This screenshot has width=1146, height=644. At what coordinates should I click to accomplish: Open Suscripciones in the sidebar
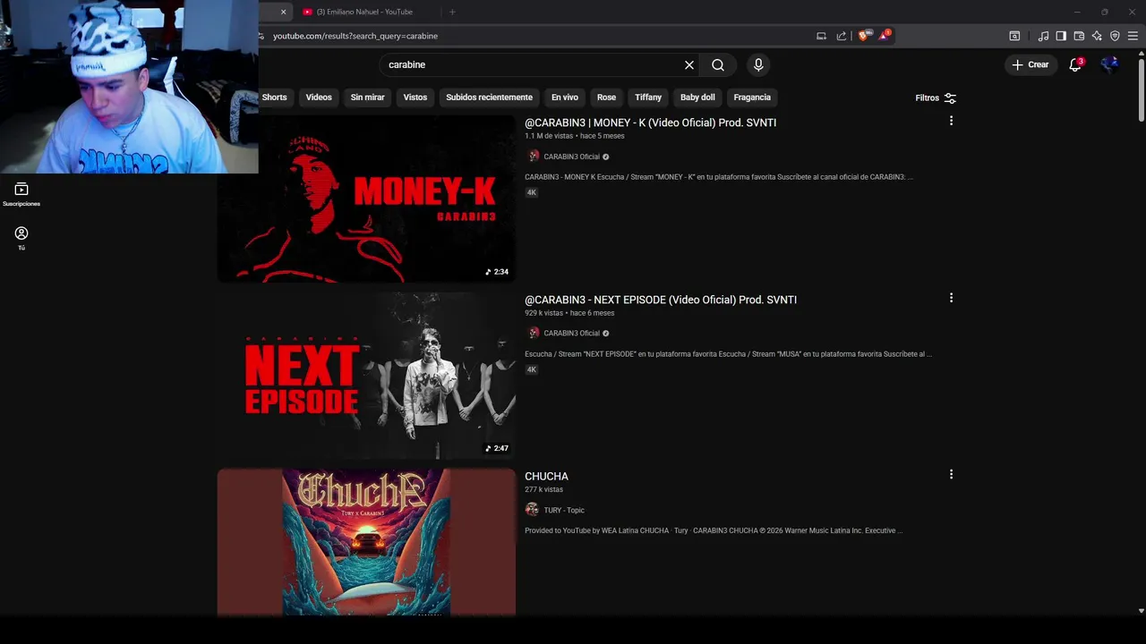pos(21,194)
